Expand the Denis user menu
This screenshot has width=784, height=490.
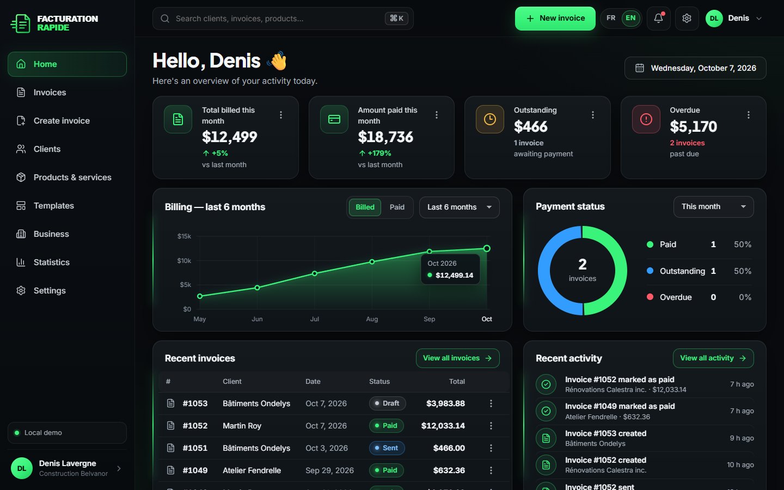734,19
